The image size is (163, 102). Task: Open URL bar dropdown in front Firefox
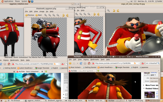(139, 63)
